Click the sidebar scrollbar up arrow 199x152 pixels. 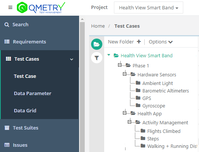point(82,19)
